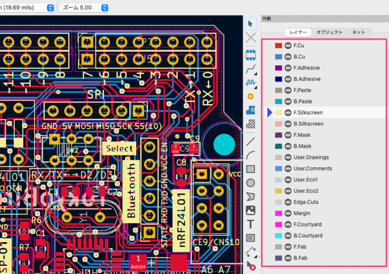The height and width of the screenshot is (274, 389).
Task: Select the Draw Circle tool
Action: (x=251, y=183)
